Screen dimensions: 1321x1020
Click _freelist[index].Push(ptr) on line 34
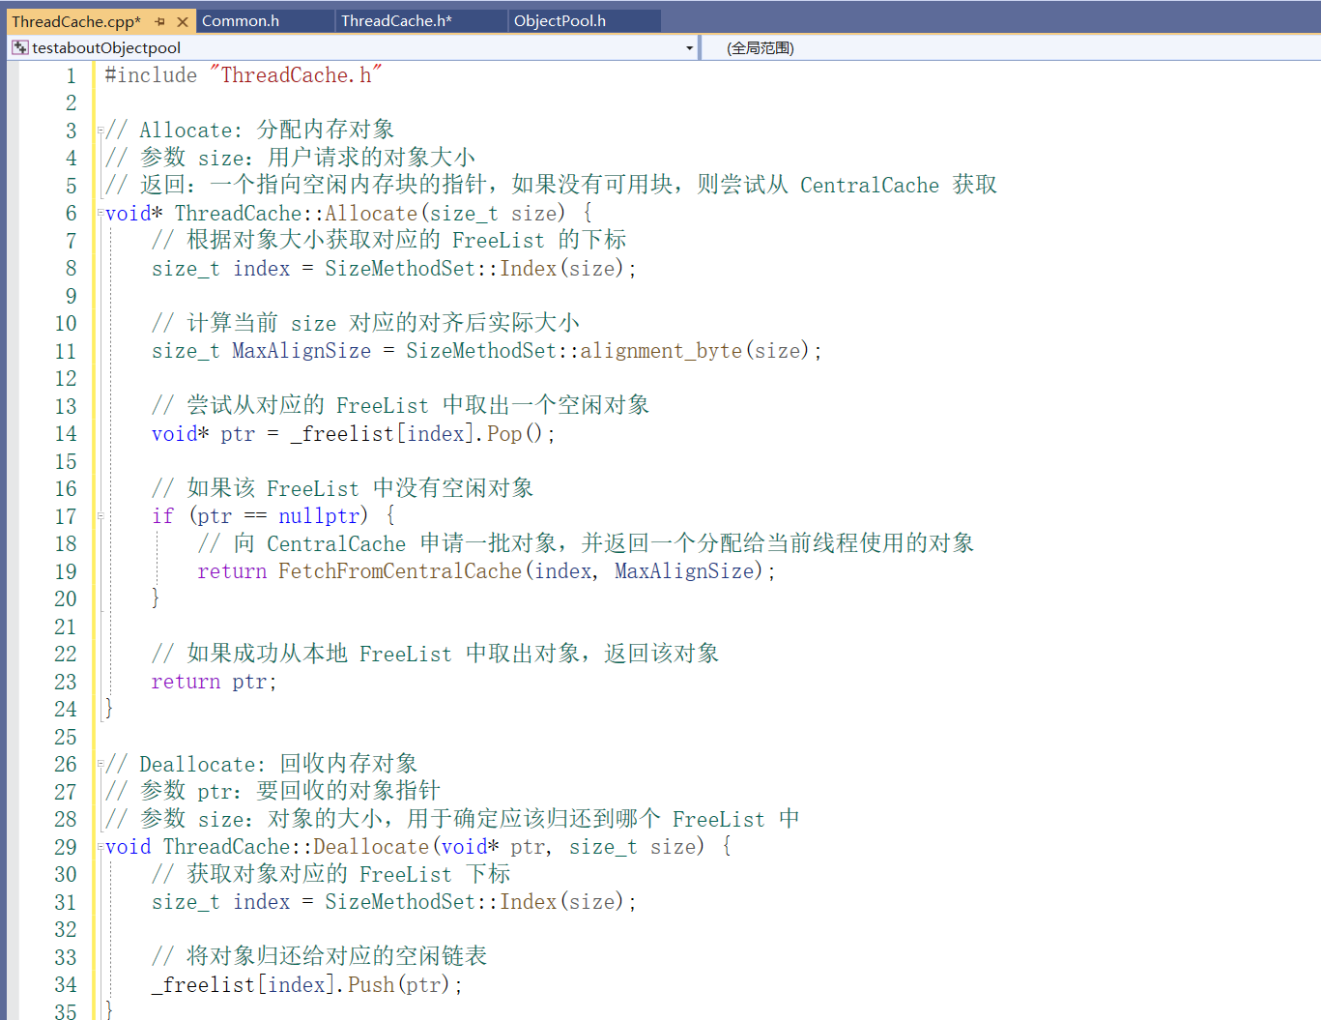click(302, 985)
